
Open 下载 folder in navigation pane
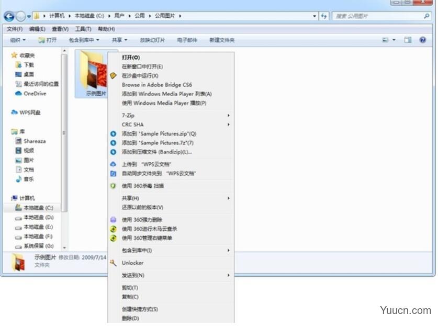click(25, 65)
